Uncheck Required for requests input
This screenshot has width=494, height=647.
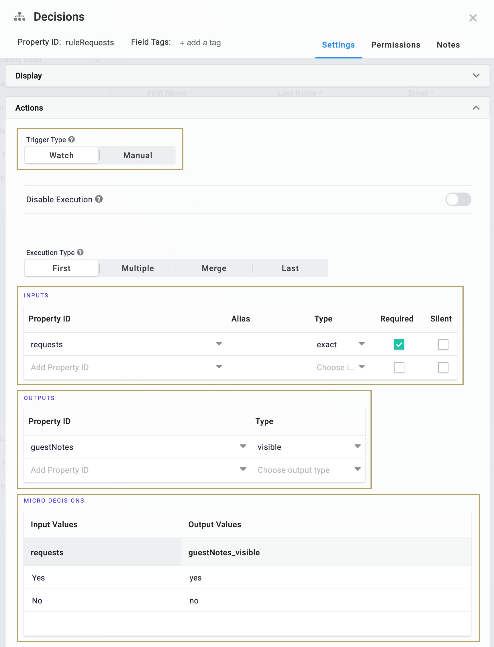pyautogui.click(x=399, y=344)
